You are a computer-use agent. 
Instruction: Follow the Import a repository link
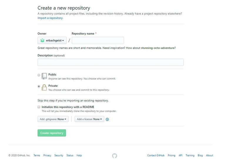tap(50, 18)
